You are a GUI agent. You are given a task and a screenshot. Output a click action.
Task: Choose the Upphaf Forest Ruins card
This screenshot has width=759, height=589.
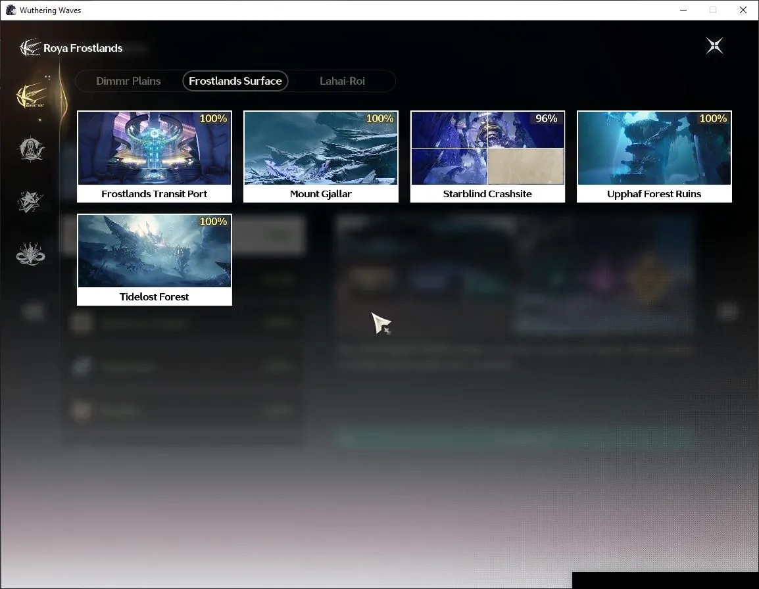pyautogui.click(x=654, y=156)
